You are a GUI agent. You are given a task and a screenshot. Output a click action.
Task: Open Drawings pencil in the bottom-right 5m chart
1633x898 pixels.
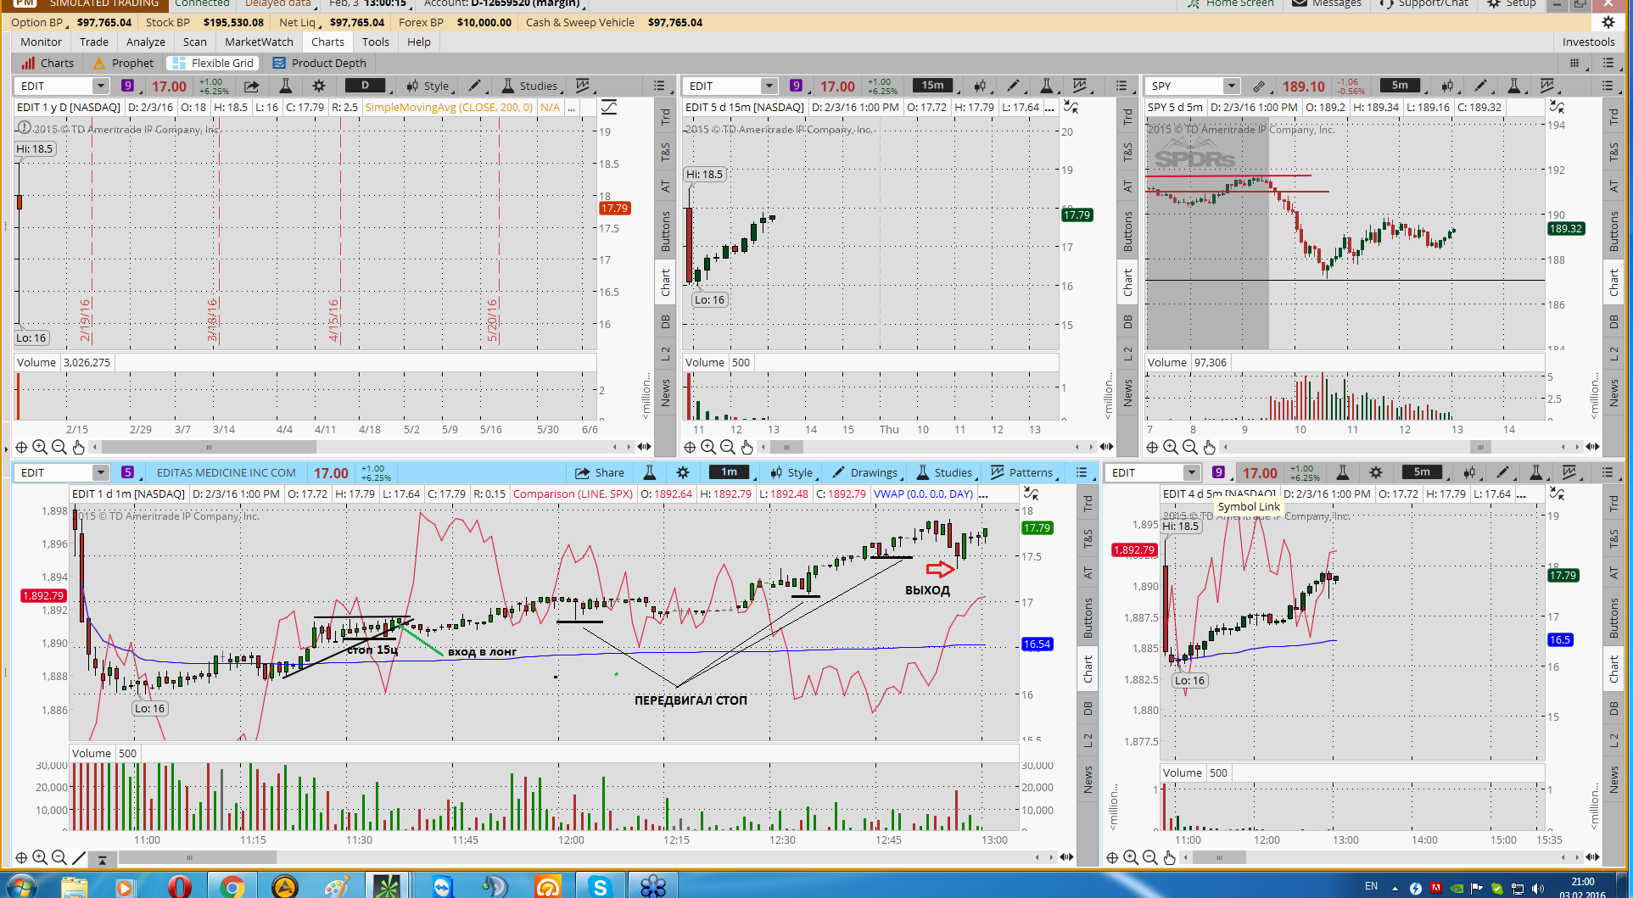point(1502,472)
